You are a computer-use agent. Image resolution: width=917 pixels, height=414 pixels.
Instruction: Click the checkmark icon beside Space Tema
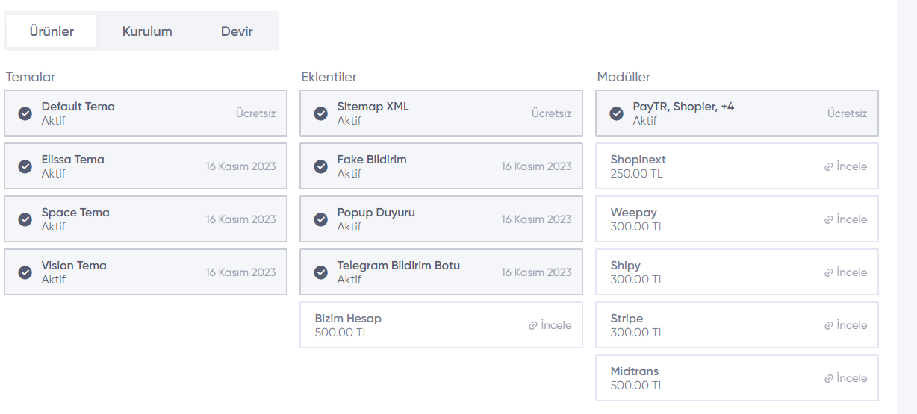click(x=25, y=219)
